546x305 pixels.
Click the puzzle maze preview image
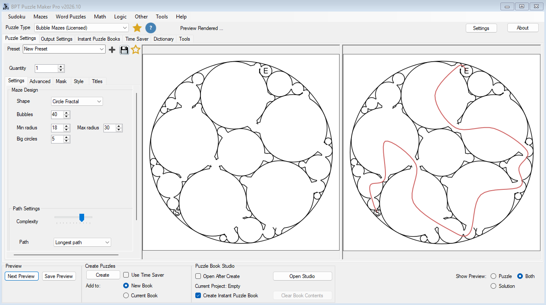241,152
